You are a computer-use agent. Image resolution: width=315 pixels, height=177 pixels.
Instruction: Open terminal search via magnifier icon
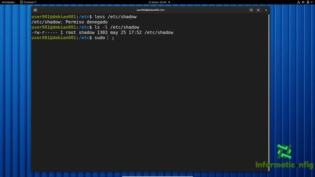[x=251, y=10]
